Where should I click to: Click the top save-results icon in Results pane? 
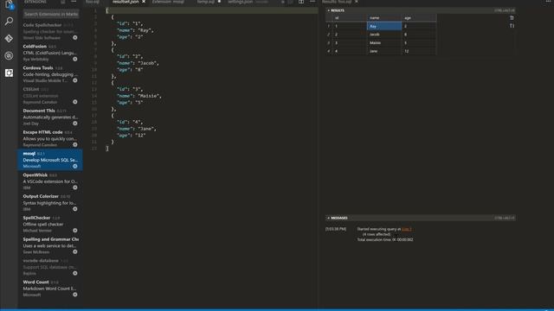[512, 17]
